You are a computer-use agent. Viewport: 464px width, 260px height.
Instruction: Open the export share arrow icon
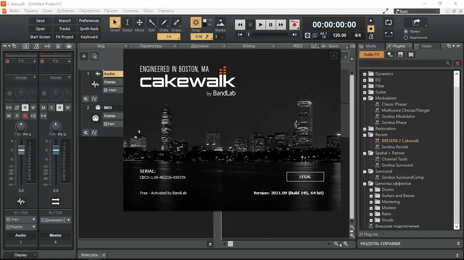(416, 22)
